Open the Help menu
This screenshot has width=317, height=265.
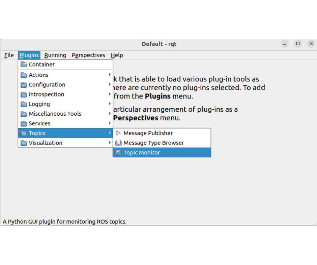[x=117, y=55]
